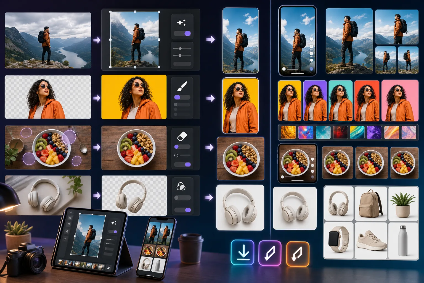Image resolution: width=424 pixels, height=283 pixels.
Task: Tap the circular lasso tool on the tablet sidebar
Action: pos(68,224)
